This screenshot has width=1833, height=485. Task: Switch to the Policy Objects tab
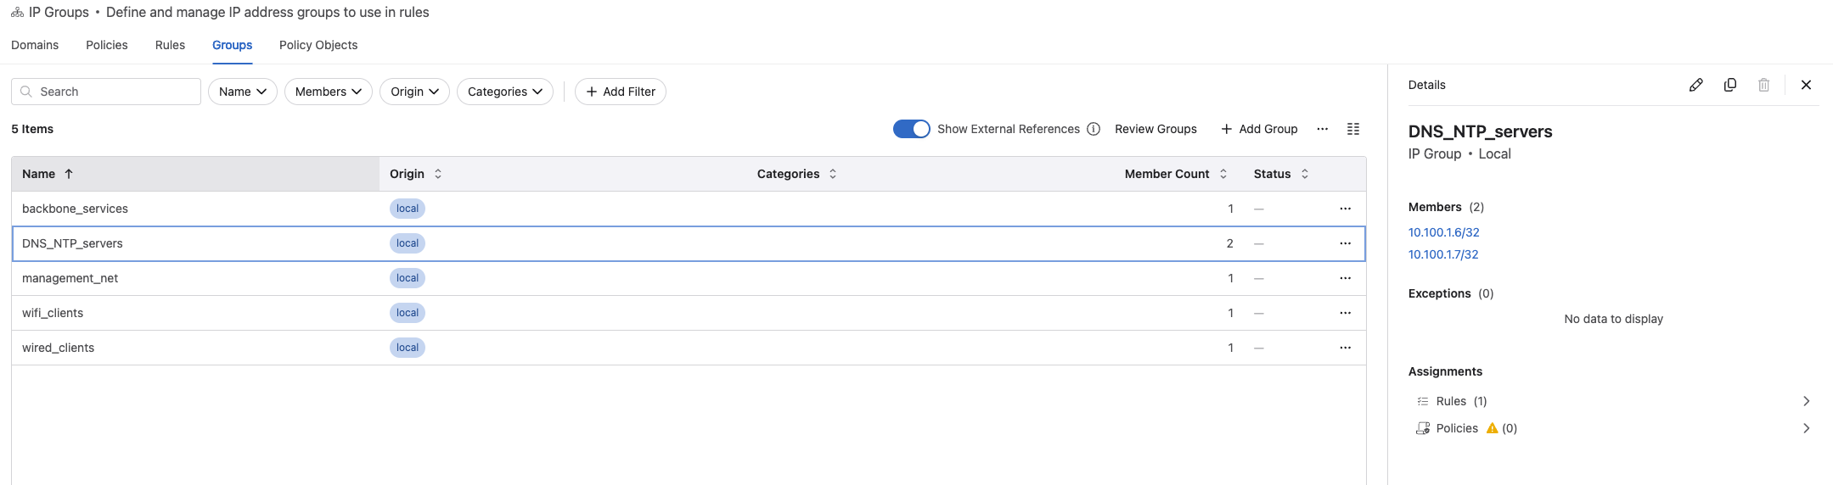pyautogui.click(x=318, y=45)
